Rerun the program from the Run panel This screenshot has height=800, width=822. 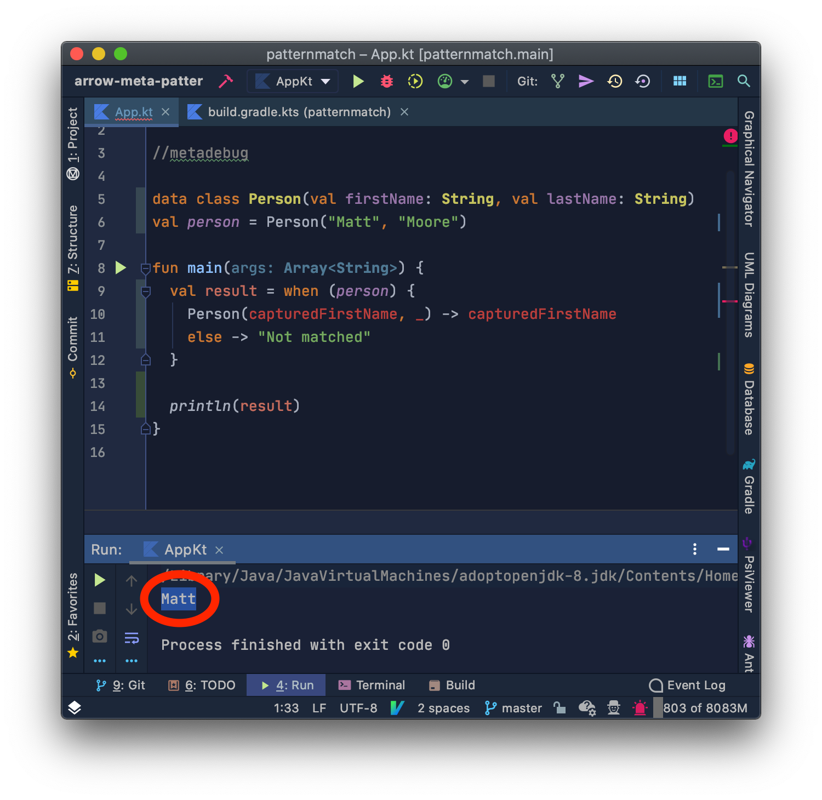click(x=99, y=580)
